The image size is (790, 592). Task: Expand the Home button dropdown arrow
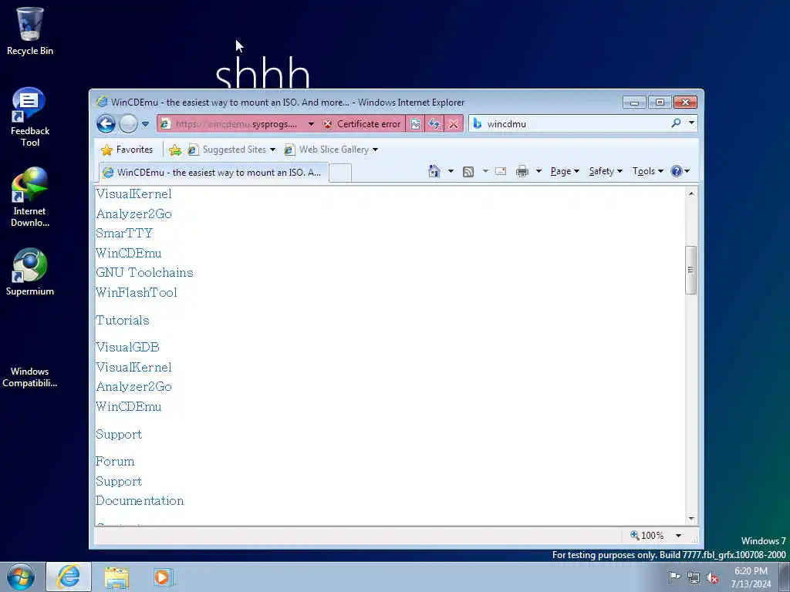click(451, 171)
